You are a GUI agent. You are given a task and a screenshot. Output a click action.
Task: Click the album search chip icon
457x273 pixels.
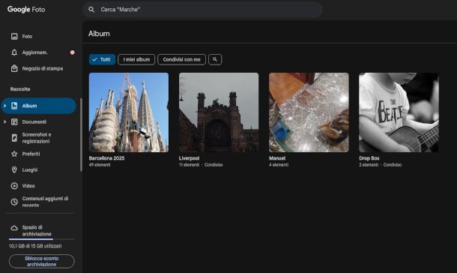coord(215,59)
